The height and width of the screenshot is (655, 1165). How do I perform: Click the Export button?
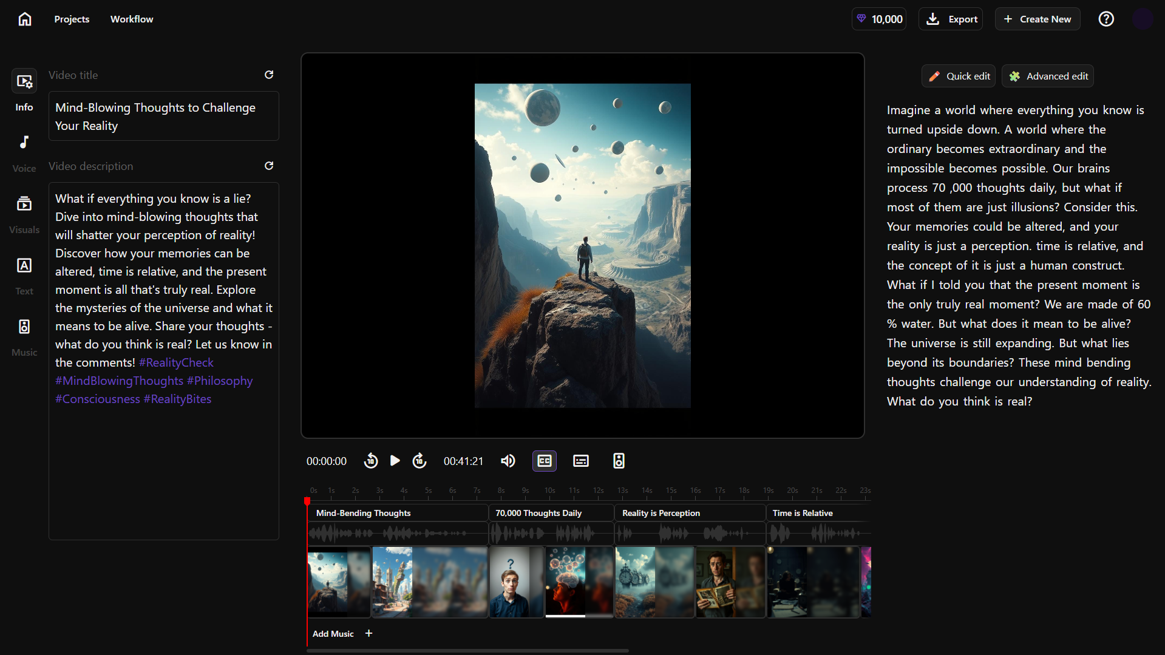(951, 19)
